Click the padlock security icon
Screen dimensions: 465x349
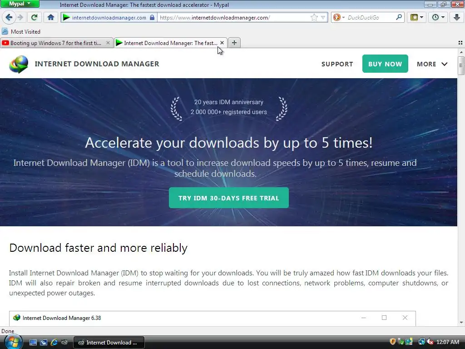[152, 18]
